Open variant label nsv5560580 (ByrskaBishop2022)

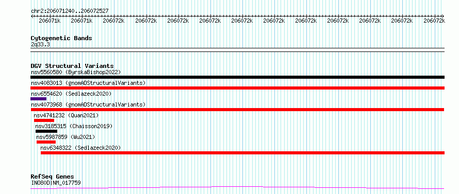(76, 72)
